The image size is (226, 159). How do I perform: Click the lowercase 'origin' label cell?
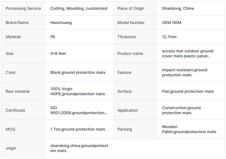(x=11, y=148)
